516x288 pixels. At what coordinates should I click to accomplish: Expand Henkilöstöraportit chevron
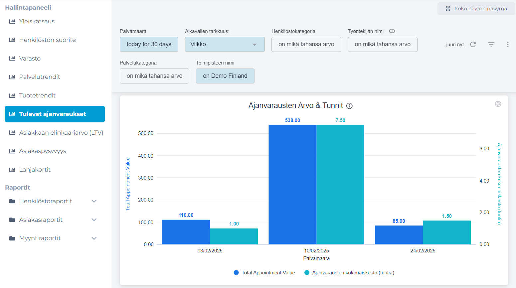click(x=94, y=201)
